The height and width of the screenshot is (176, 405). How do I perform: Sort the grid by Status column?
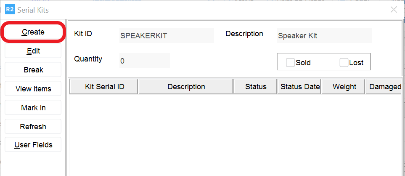click(256, 87)
